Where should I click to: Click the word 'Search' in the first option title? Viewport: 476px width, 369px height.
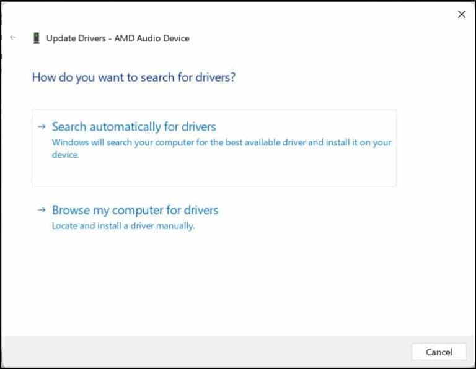click(x=69, y=127)
